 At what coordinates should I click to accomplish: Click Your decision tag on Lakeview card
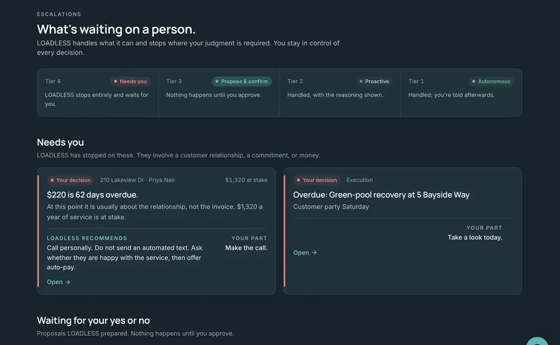pos(70,180)
